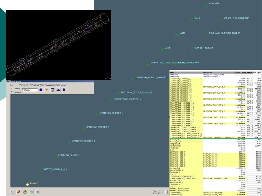
Task: Click the circle node of COUPLER_HOLES*
Action: point(192,49)
